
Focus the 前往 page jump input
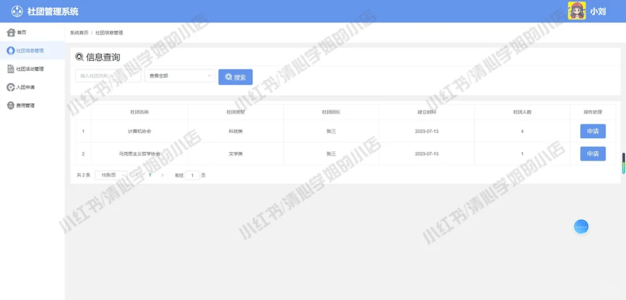[192, 175]
